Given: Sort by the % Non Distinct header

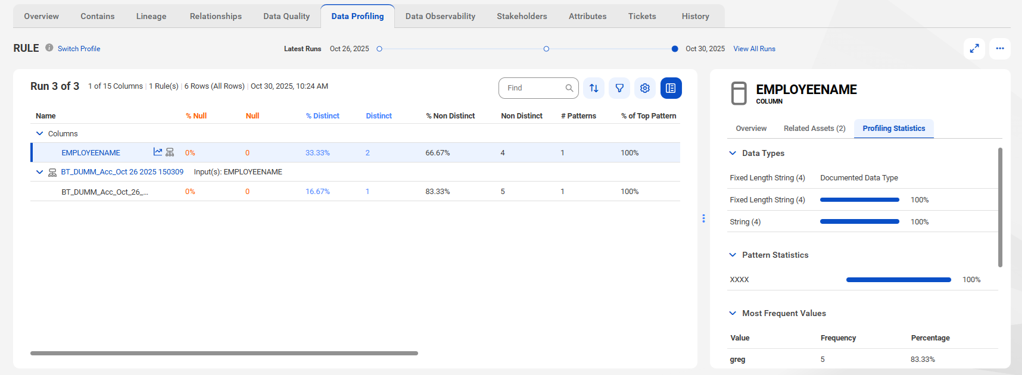Looking at the screenshot, I should (450, 116).
